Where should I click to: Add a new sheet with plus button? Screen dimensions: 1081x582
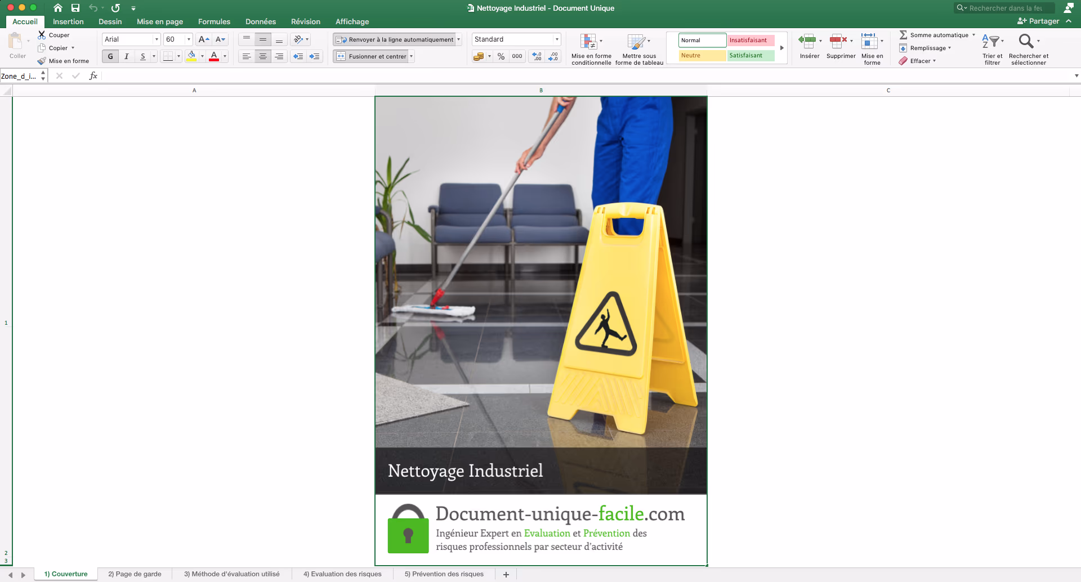(506, 574)
